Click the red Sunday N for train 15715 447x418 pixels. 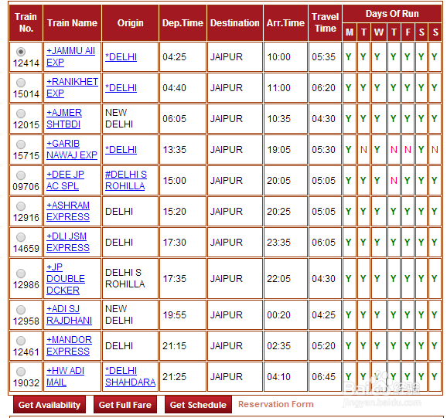pos(435,150)
